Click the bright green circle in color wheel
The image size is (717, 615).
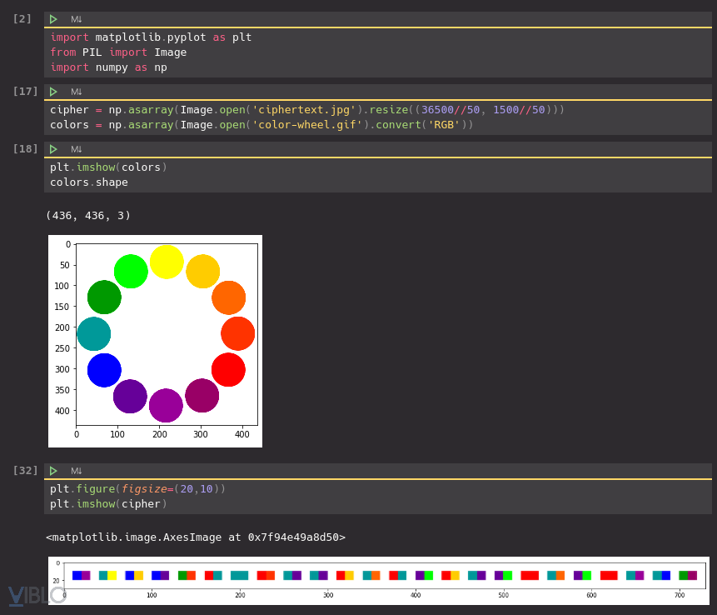click(131, 272)
